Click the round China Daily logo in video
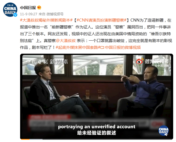The height and width of the screenshot is (142, 176). pos(164,131)
